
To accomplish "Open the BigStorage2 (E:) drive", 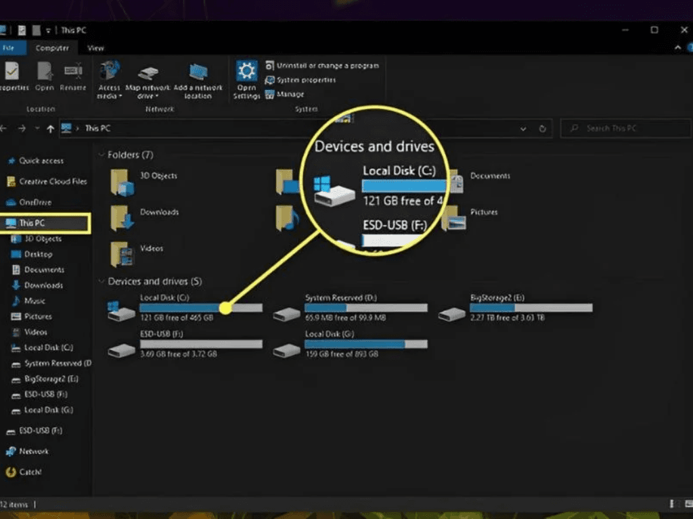I will [452, 314].
